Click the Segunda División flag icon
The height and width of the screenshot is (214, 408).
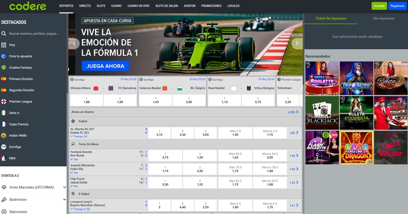(4, 90)
